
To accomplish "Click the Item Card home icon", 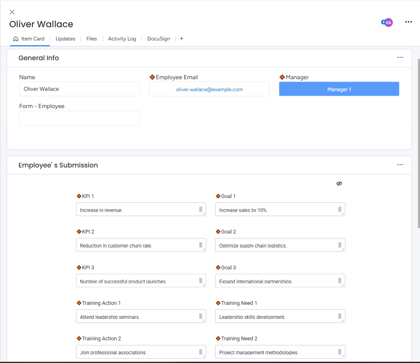I will [x=16, y=39].
